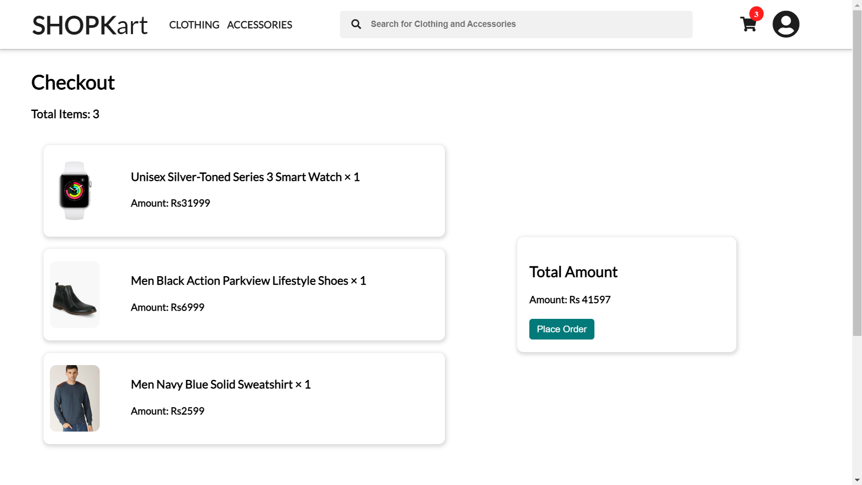Viewport: 862px width, 485px height.
Task: Click the Checkout page heading
Action: (x=73, y=82)
